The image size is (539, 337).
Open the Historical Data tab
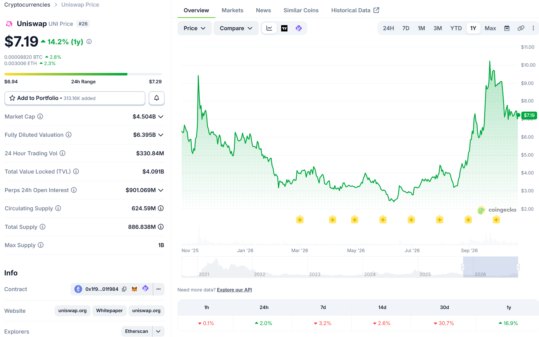click(355, 10)
